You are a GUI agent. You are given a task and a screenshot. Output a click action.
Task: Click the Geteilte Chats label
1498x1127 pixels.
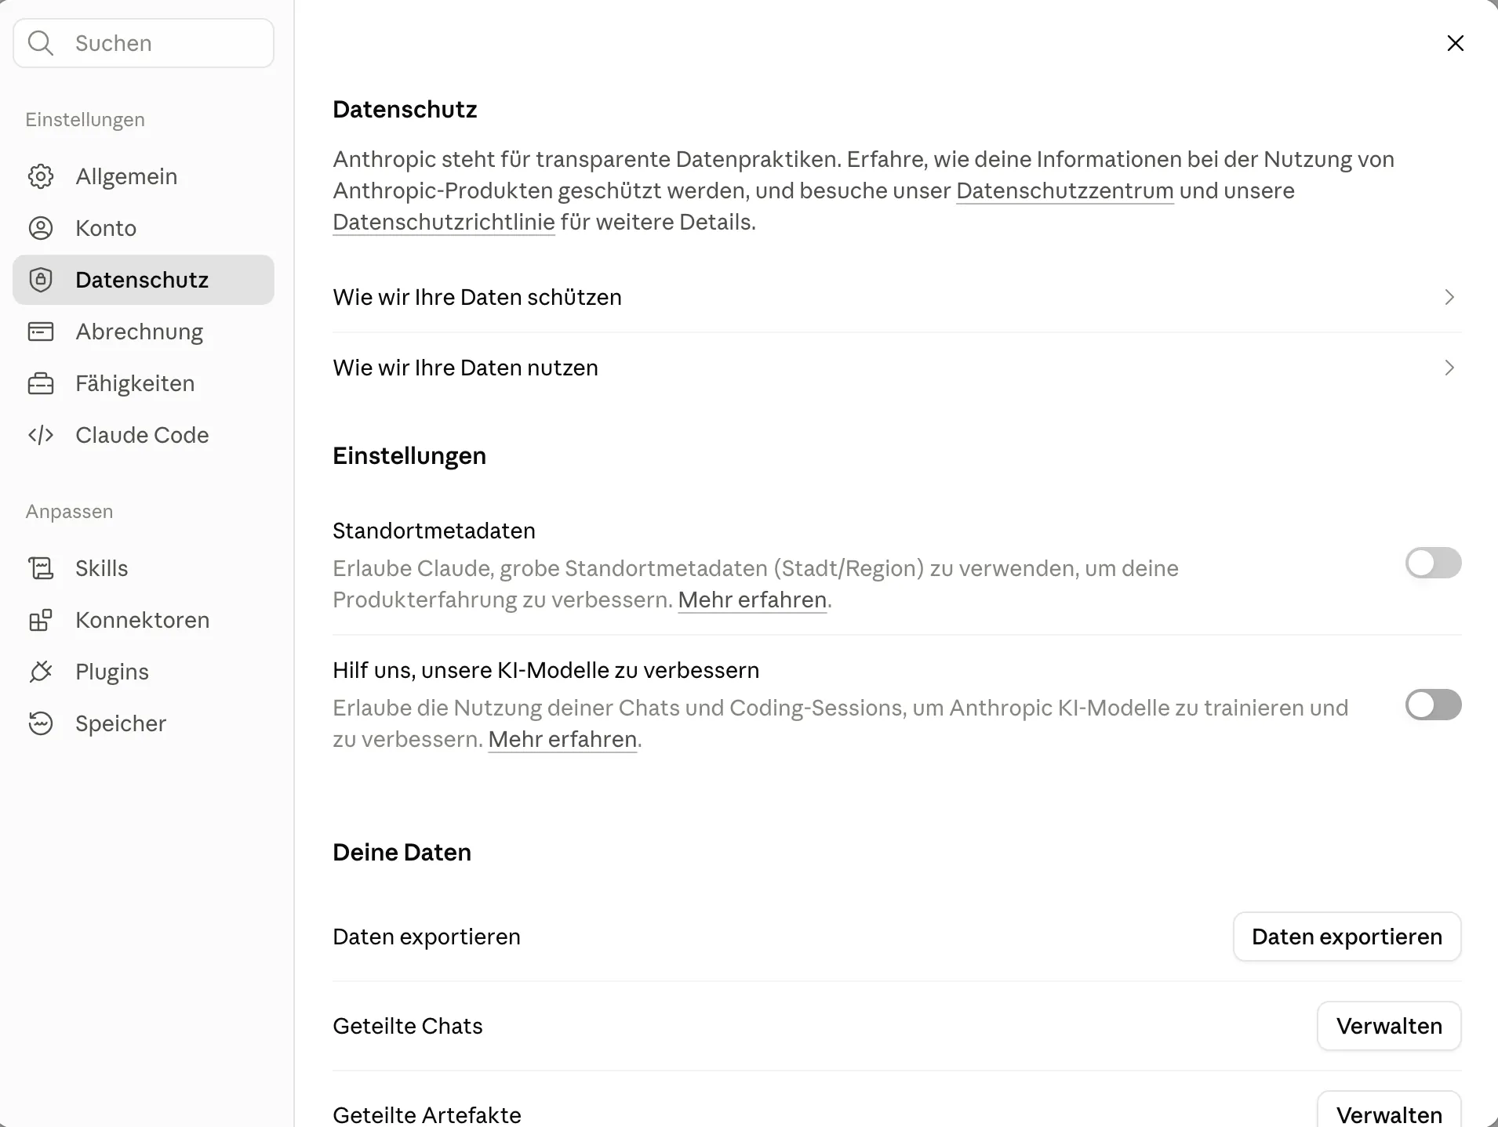click(x=408, y=1026)
